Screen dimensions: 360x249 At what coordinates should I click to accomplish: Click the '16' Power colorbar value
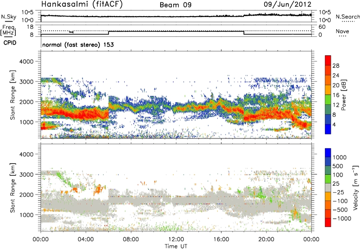336,95
